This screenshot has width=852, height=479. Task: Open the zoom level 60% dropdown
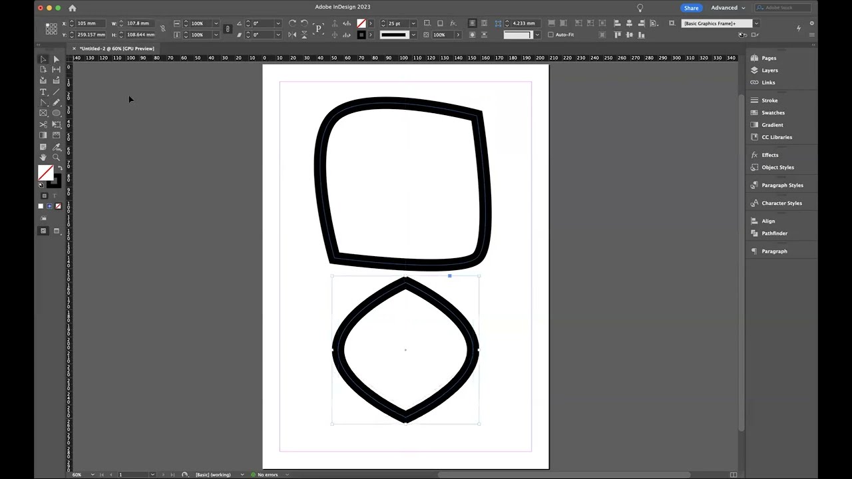click(x=92, y=474)
